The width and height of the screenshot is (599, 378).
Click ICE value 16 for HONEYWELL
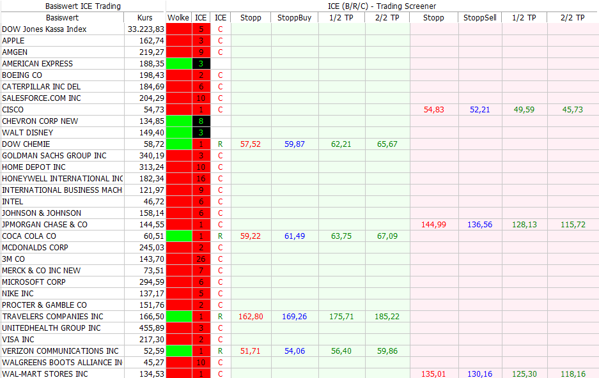pos(201,179)
